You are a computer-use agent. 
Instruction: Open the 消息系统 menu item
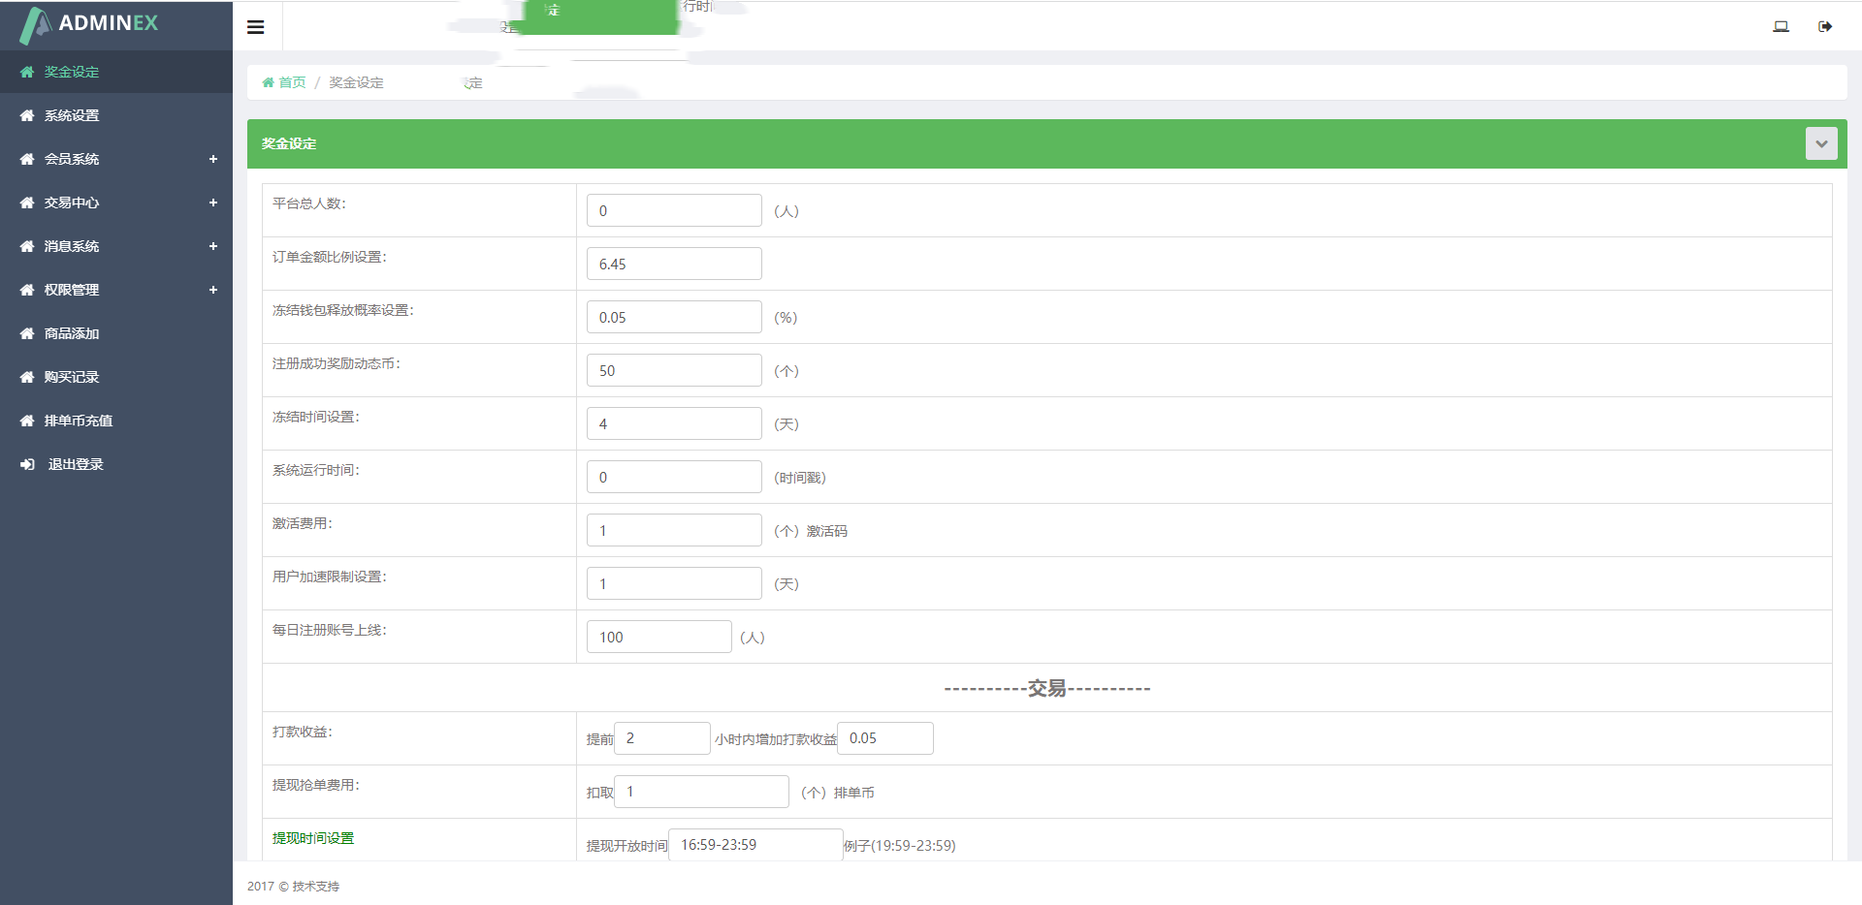72,246
